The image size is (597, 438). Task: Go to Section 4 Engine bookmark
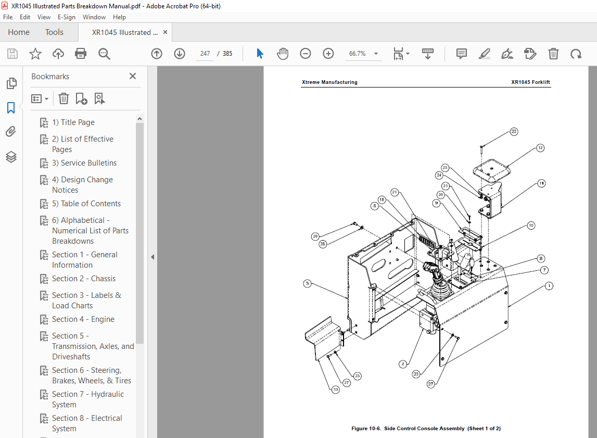coord(83,319)
